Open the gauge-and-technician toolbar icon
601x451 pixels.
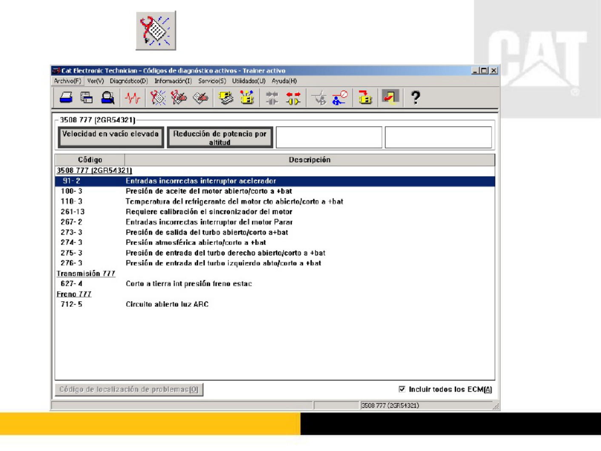point(339,98)
